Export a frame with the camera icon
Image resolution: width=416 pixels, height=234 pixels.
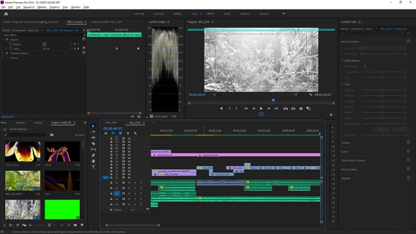click(301, 108)
